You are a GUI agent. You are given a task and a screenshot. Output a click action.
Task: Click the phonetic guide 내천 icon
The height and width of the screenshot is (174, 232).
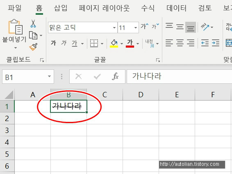coord(150,43)
